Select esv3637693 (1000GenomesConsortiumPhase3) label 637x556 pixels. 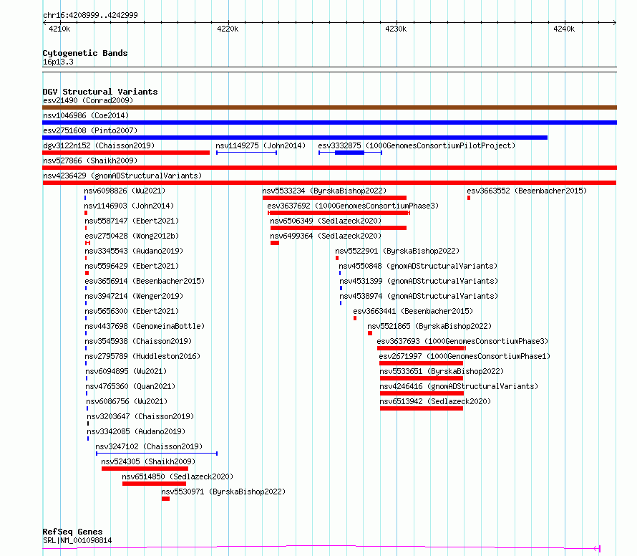click(x=462, y=341)
